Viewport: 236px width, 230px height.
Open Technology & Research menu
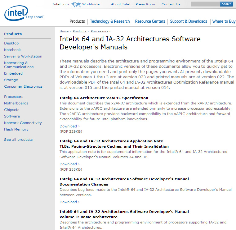click(110, 21)
